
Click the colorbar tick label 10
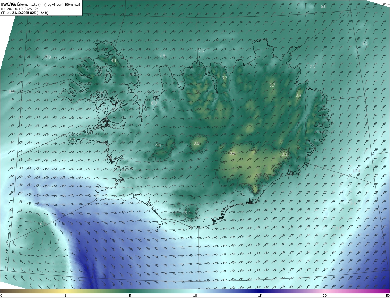tap(195, 296)
